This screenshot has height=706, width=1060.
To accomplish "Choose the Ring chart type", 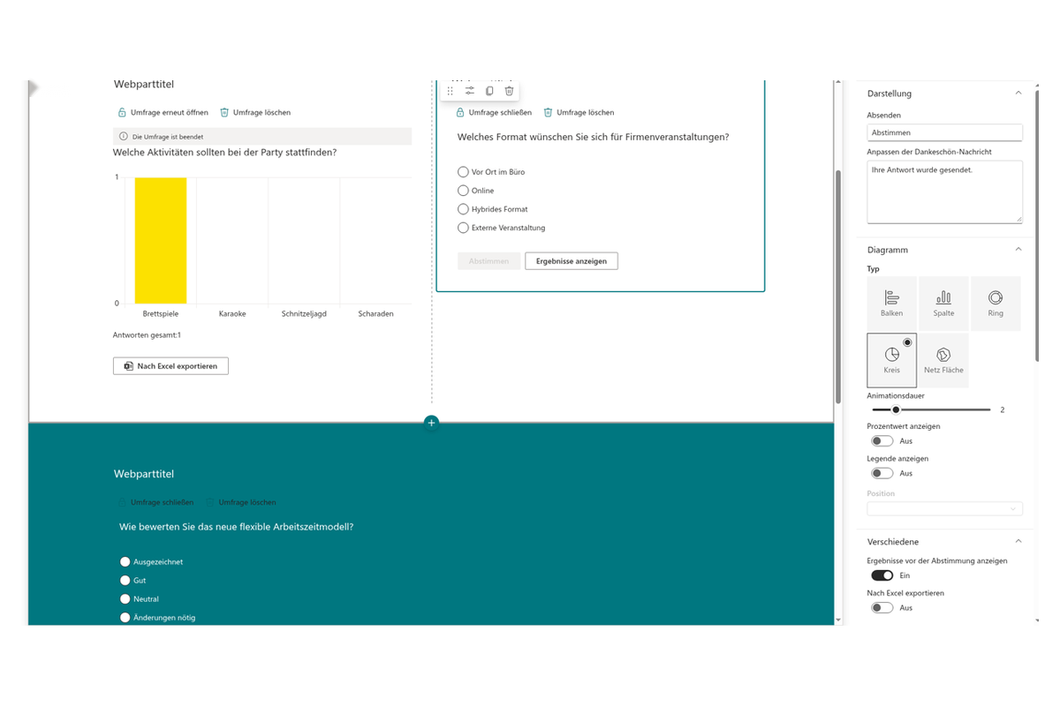I will tap(996, 304).
